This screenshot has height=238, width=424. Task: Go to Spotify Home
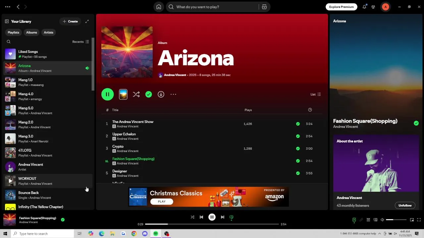click(159, 7)
